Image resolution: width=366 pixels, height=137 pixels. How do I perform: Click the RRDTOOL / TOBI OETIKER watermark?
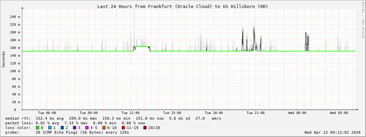(x=363, y=20)
